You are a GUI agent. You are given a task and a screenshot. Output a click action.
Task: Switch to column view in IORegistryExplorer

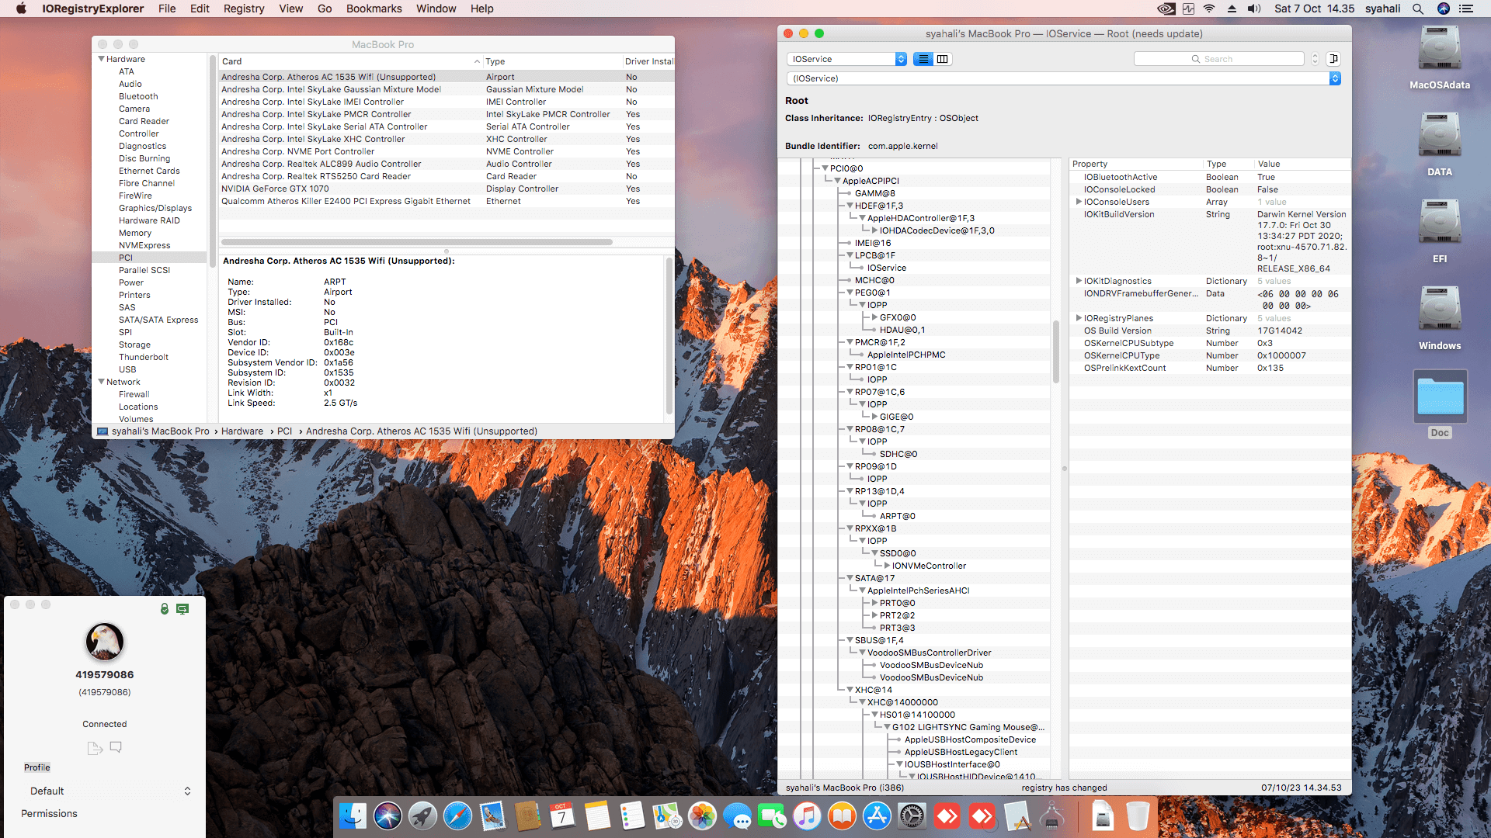[x=943, y=59]
